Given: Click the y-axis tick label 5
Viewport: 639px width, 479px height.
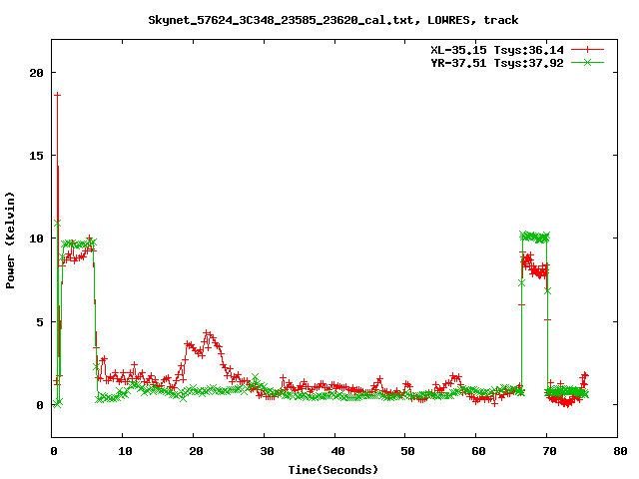Looking at the screenshot, I should (x=39, y=321).
